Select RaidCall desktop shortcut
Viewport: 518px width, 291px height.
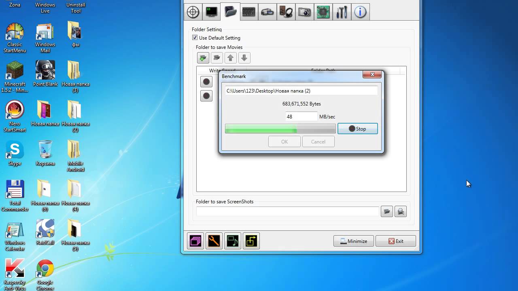[x=45, y=232]
